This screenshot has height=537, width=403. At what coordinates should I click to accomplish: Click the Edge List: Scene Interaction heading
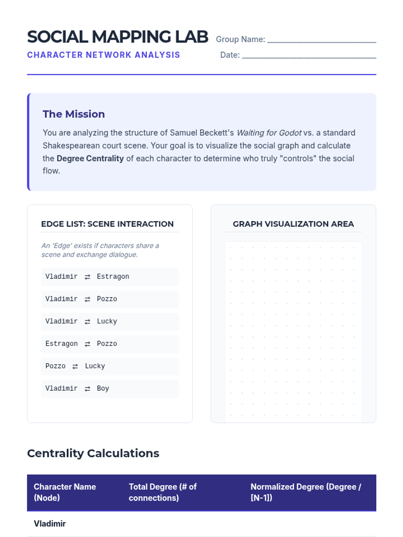107,224
